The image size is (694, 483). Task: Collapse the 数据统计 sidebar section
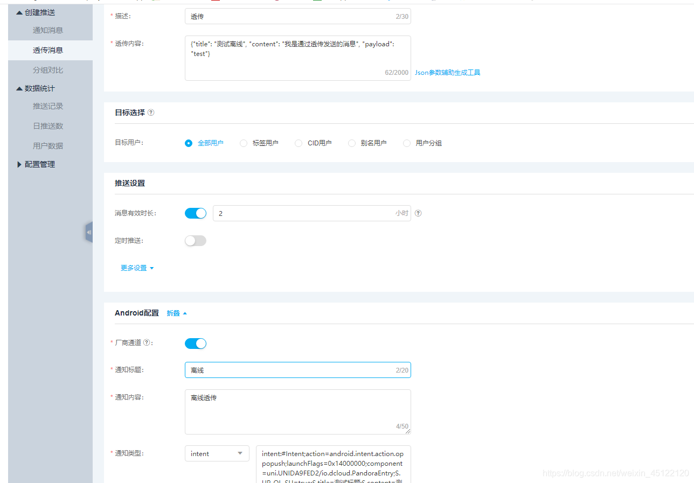37,88
